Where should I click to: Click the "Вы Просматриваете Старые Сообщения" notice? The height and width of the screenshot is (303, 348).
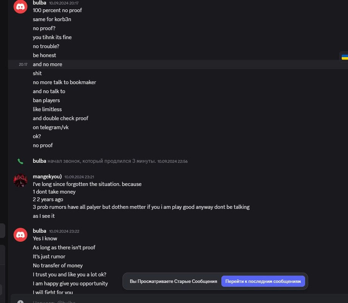[x=173, y=281]
